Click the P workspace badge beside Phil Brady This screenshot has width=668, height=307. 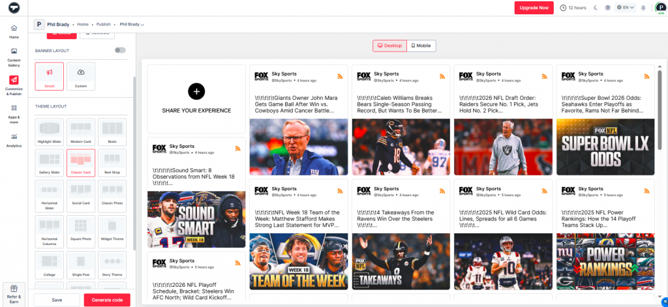[39, 24]
